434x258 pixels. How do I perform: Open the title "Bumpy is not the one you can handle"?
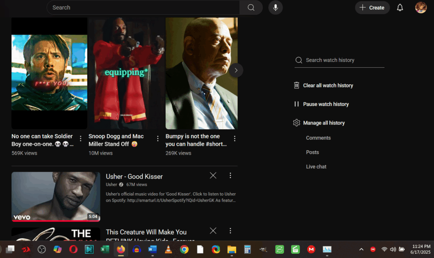click(196, 140)
